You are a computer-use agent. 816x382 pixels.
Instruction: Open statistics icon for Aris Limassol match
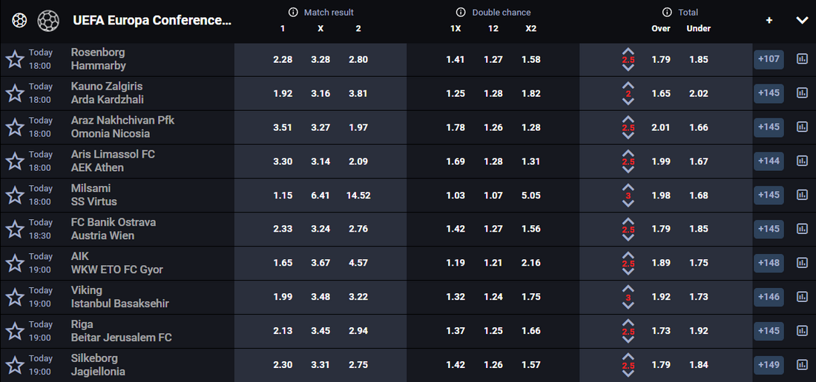(x=802, y=161)
